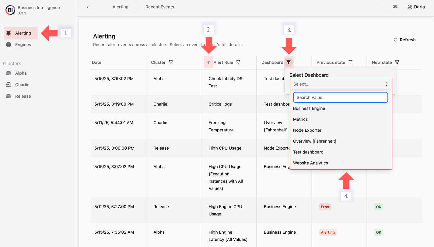Screen dimensions: 434x247
Task: Open the Cluster column filter icon
Action: point(171,62)
